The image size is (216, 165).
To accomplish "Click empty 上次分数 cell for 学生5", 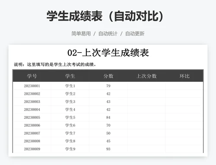I will [146, 118].
